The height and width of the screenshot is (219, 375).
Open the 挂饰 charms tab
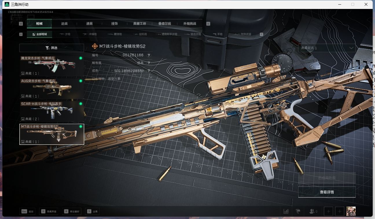pyautogui.click(x=114, y=23)
